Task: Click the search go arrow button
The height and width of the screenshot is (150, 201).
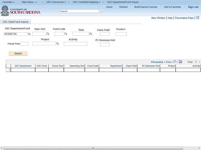Action: [x=101, y=11]
